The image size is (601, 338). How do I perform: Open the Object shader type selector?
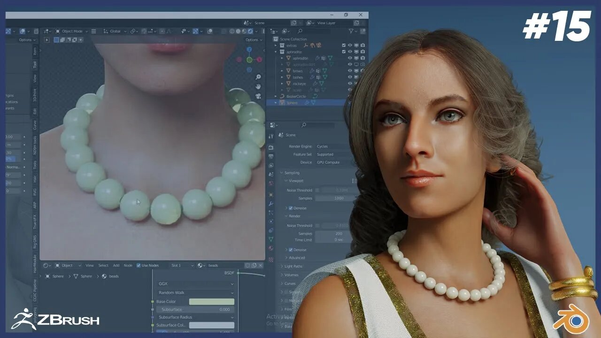click(68, 265)
